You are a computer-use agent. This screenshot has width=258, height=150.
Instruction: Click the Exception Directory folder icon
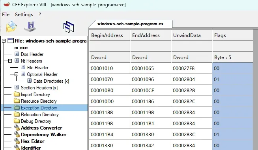point(17,107)
